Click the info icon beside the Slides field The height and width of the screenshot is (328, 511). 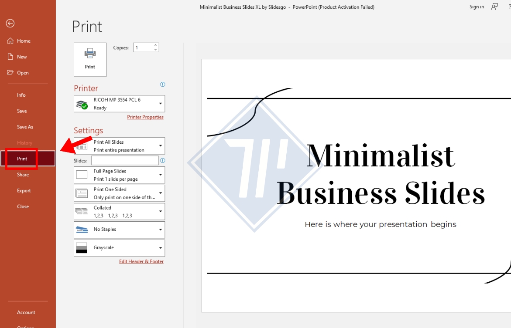(x=162, y=161)
